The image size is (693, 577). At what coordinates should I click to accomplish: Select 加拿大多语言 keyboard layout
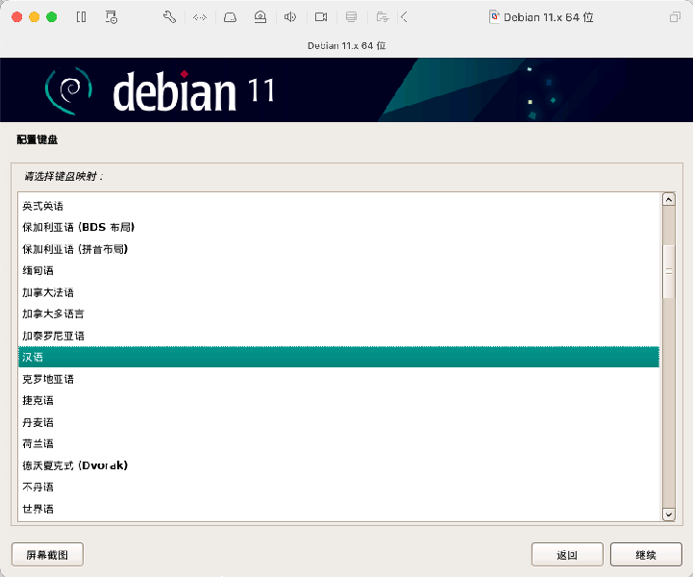[338, 314]
